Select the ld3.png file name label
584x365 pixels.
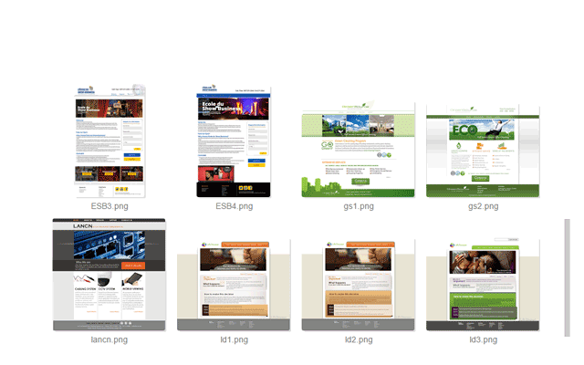point(482,339)
